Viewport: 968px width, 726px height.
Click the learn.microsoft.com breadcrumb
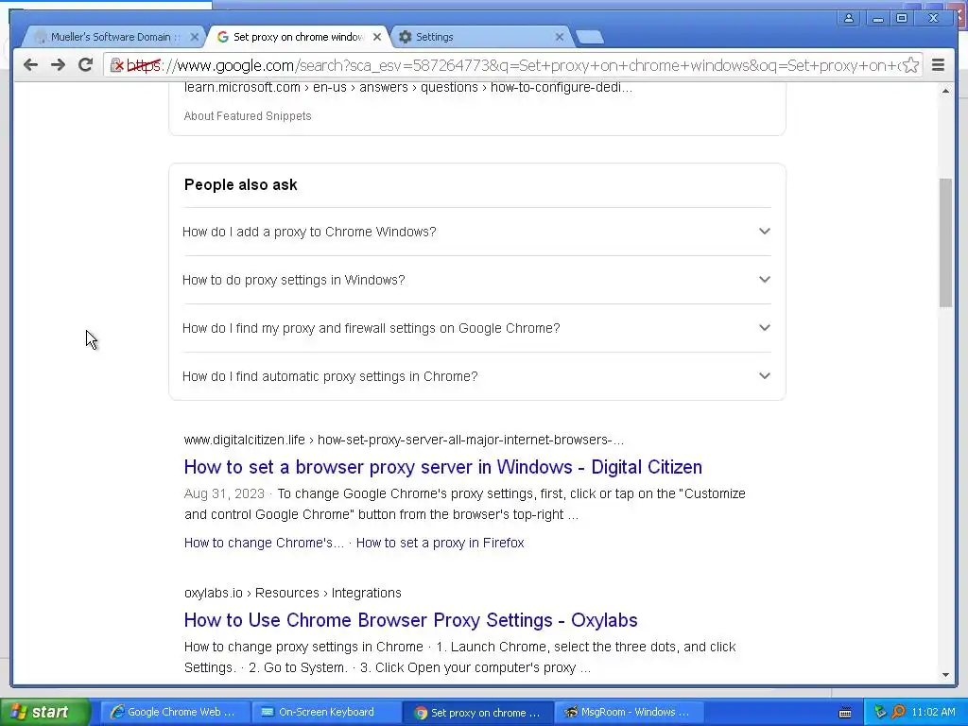point(408,87)
